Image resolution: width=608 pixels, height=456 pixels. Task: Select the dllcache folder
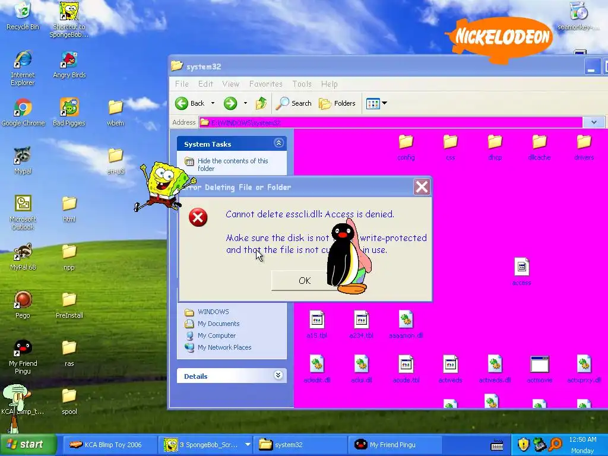point(539,147)
